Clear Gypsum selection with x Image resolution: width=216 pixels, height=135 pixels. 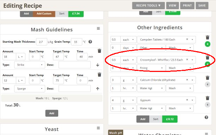tap(187, 100)
